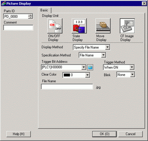
Task: Choose the State Display unit icon
Action: tap(79, 26)
